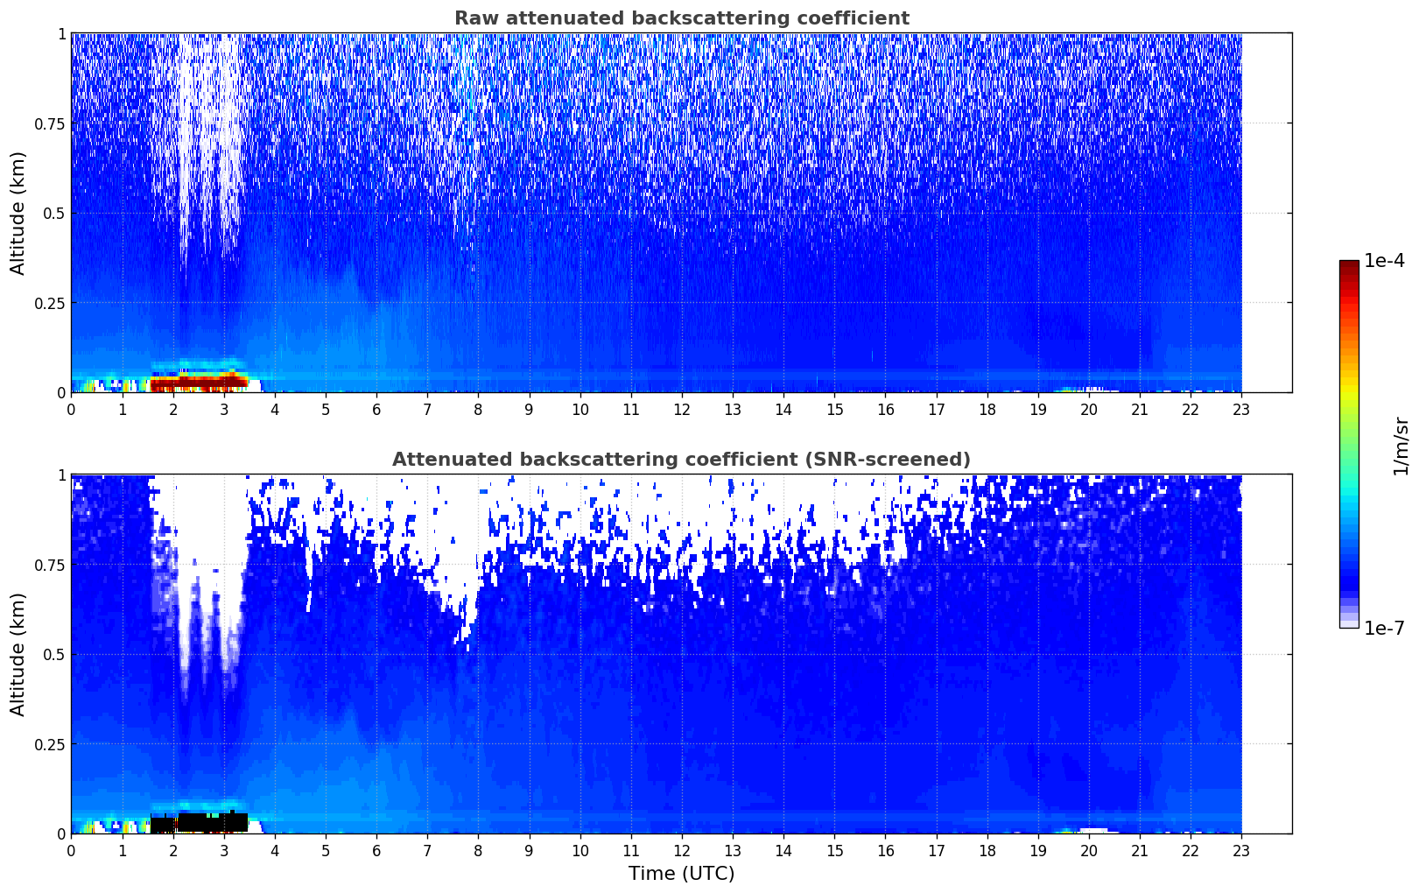Click the 0.25 altitude tick on bottom plot
This screenshot has width=1419, height=893.
[50, 744]
